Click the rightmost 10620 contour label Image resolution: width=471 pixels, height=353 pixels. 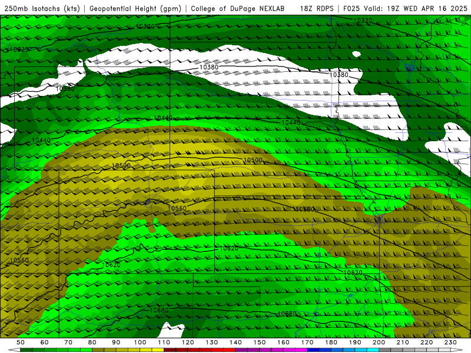353,272
